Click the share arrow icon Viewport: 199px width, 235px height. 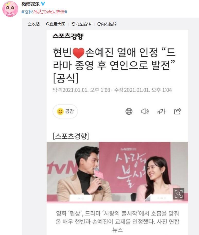click(178, 111)
